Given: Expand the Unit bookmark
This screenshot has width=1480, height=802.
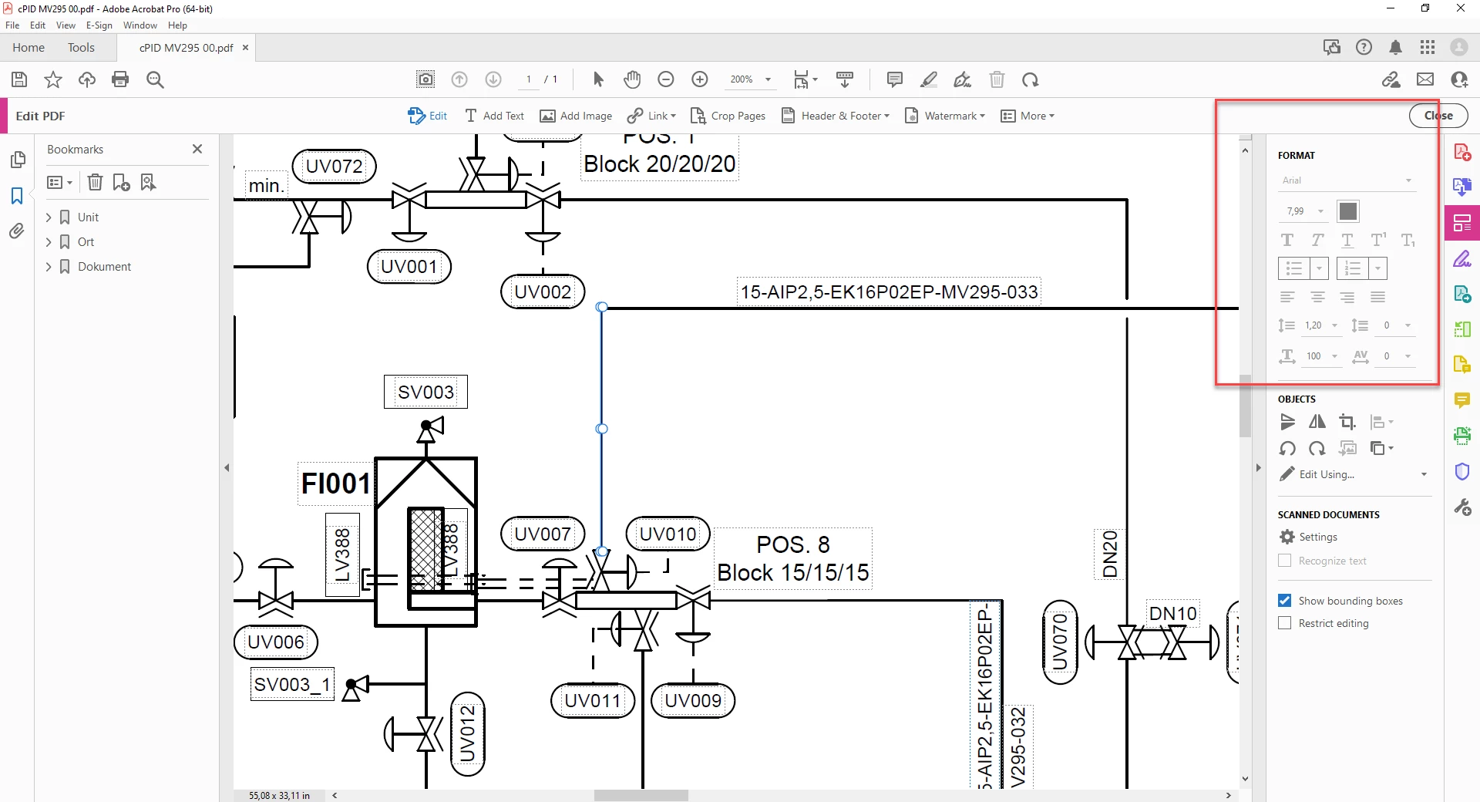Looking at the screenshot, I should 49,217.
